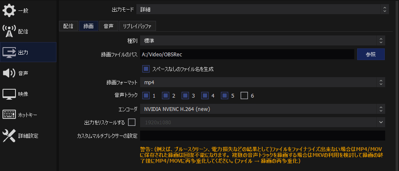Screen dimensions: 399x171
Task: Open the ホットキー keyboard icon section
Action: (x=9, y=115)
